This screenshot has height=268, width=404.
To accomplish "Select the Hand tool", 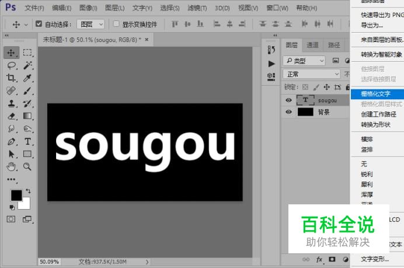I will 11,167.
